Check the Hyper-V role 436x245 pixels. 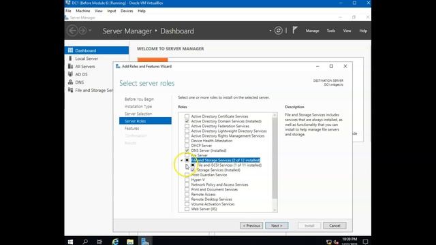[187, 180]
